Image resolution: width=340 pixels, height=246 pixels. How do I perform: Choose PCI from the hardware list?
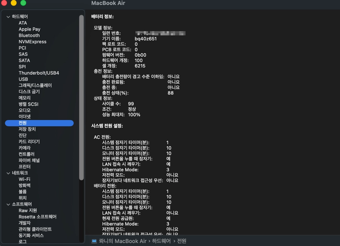coord(22,48)
